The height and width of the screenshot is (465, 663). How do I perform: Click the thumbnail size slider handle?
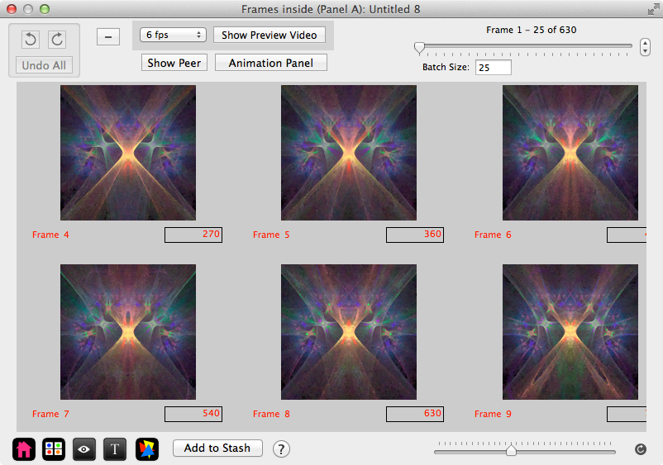pos(511,450)
